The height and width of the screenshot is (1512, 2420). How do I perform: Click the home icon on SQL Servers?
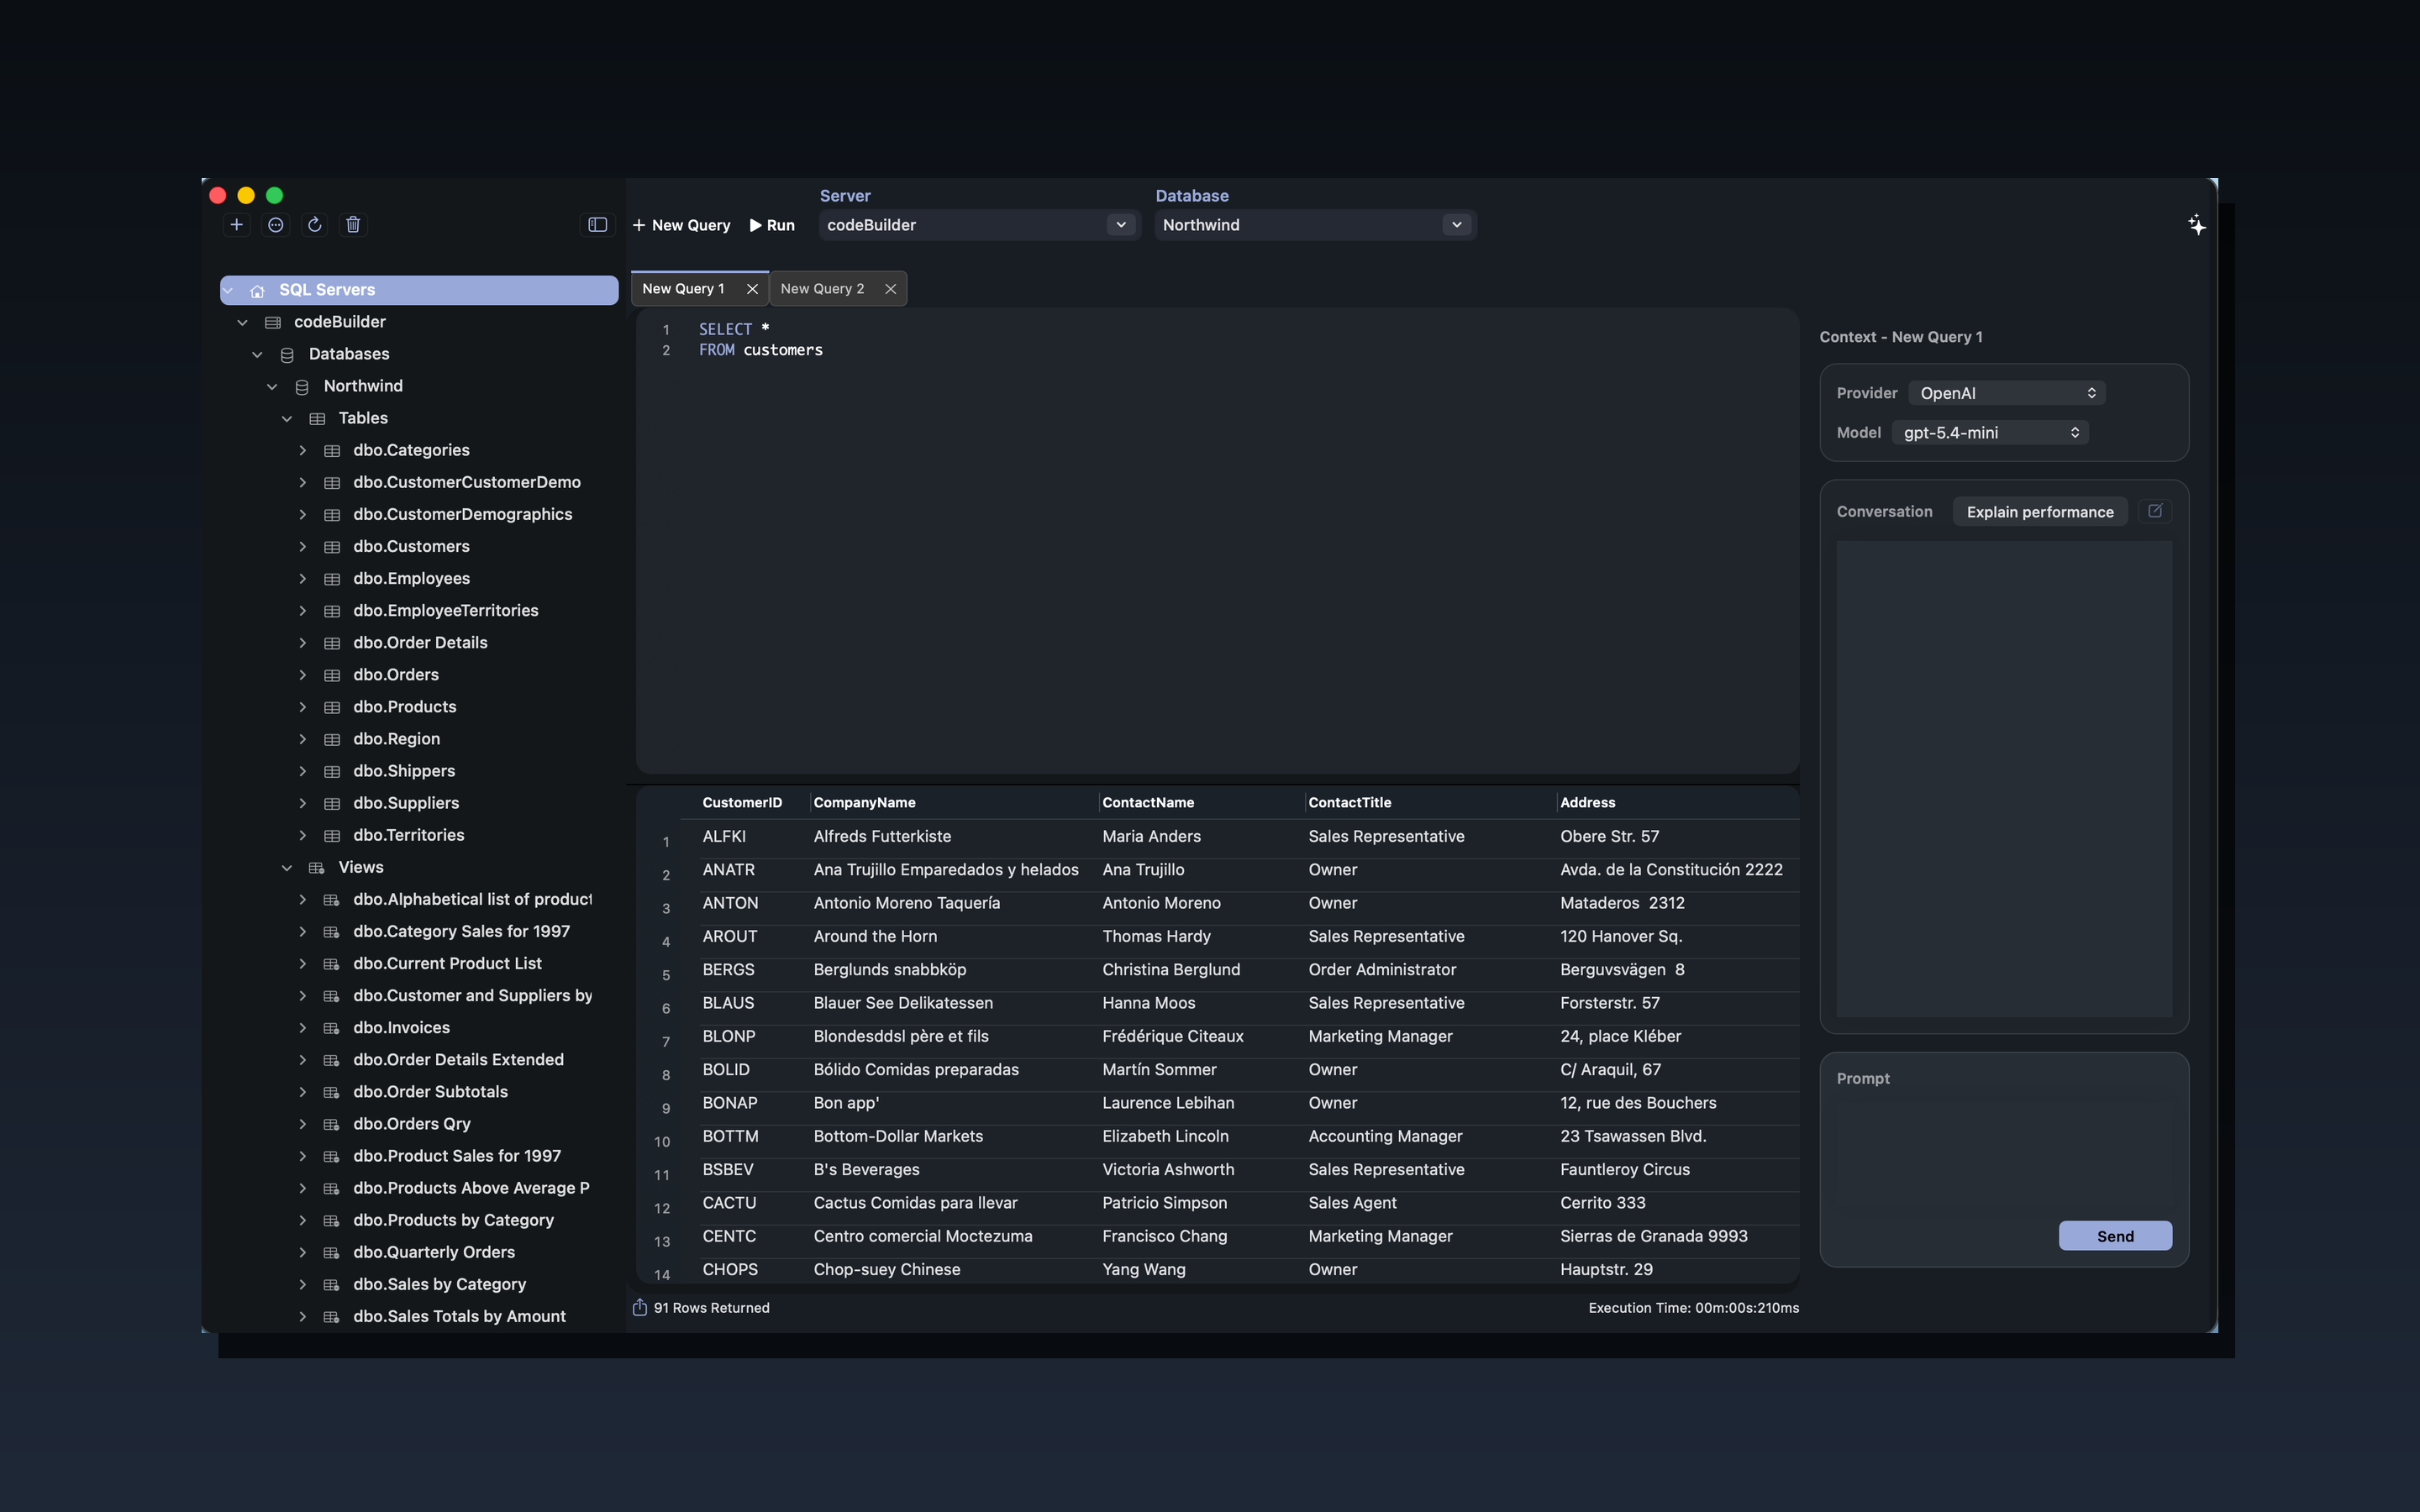pos(257,290)
